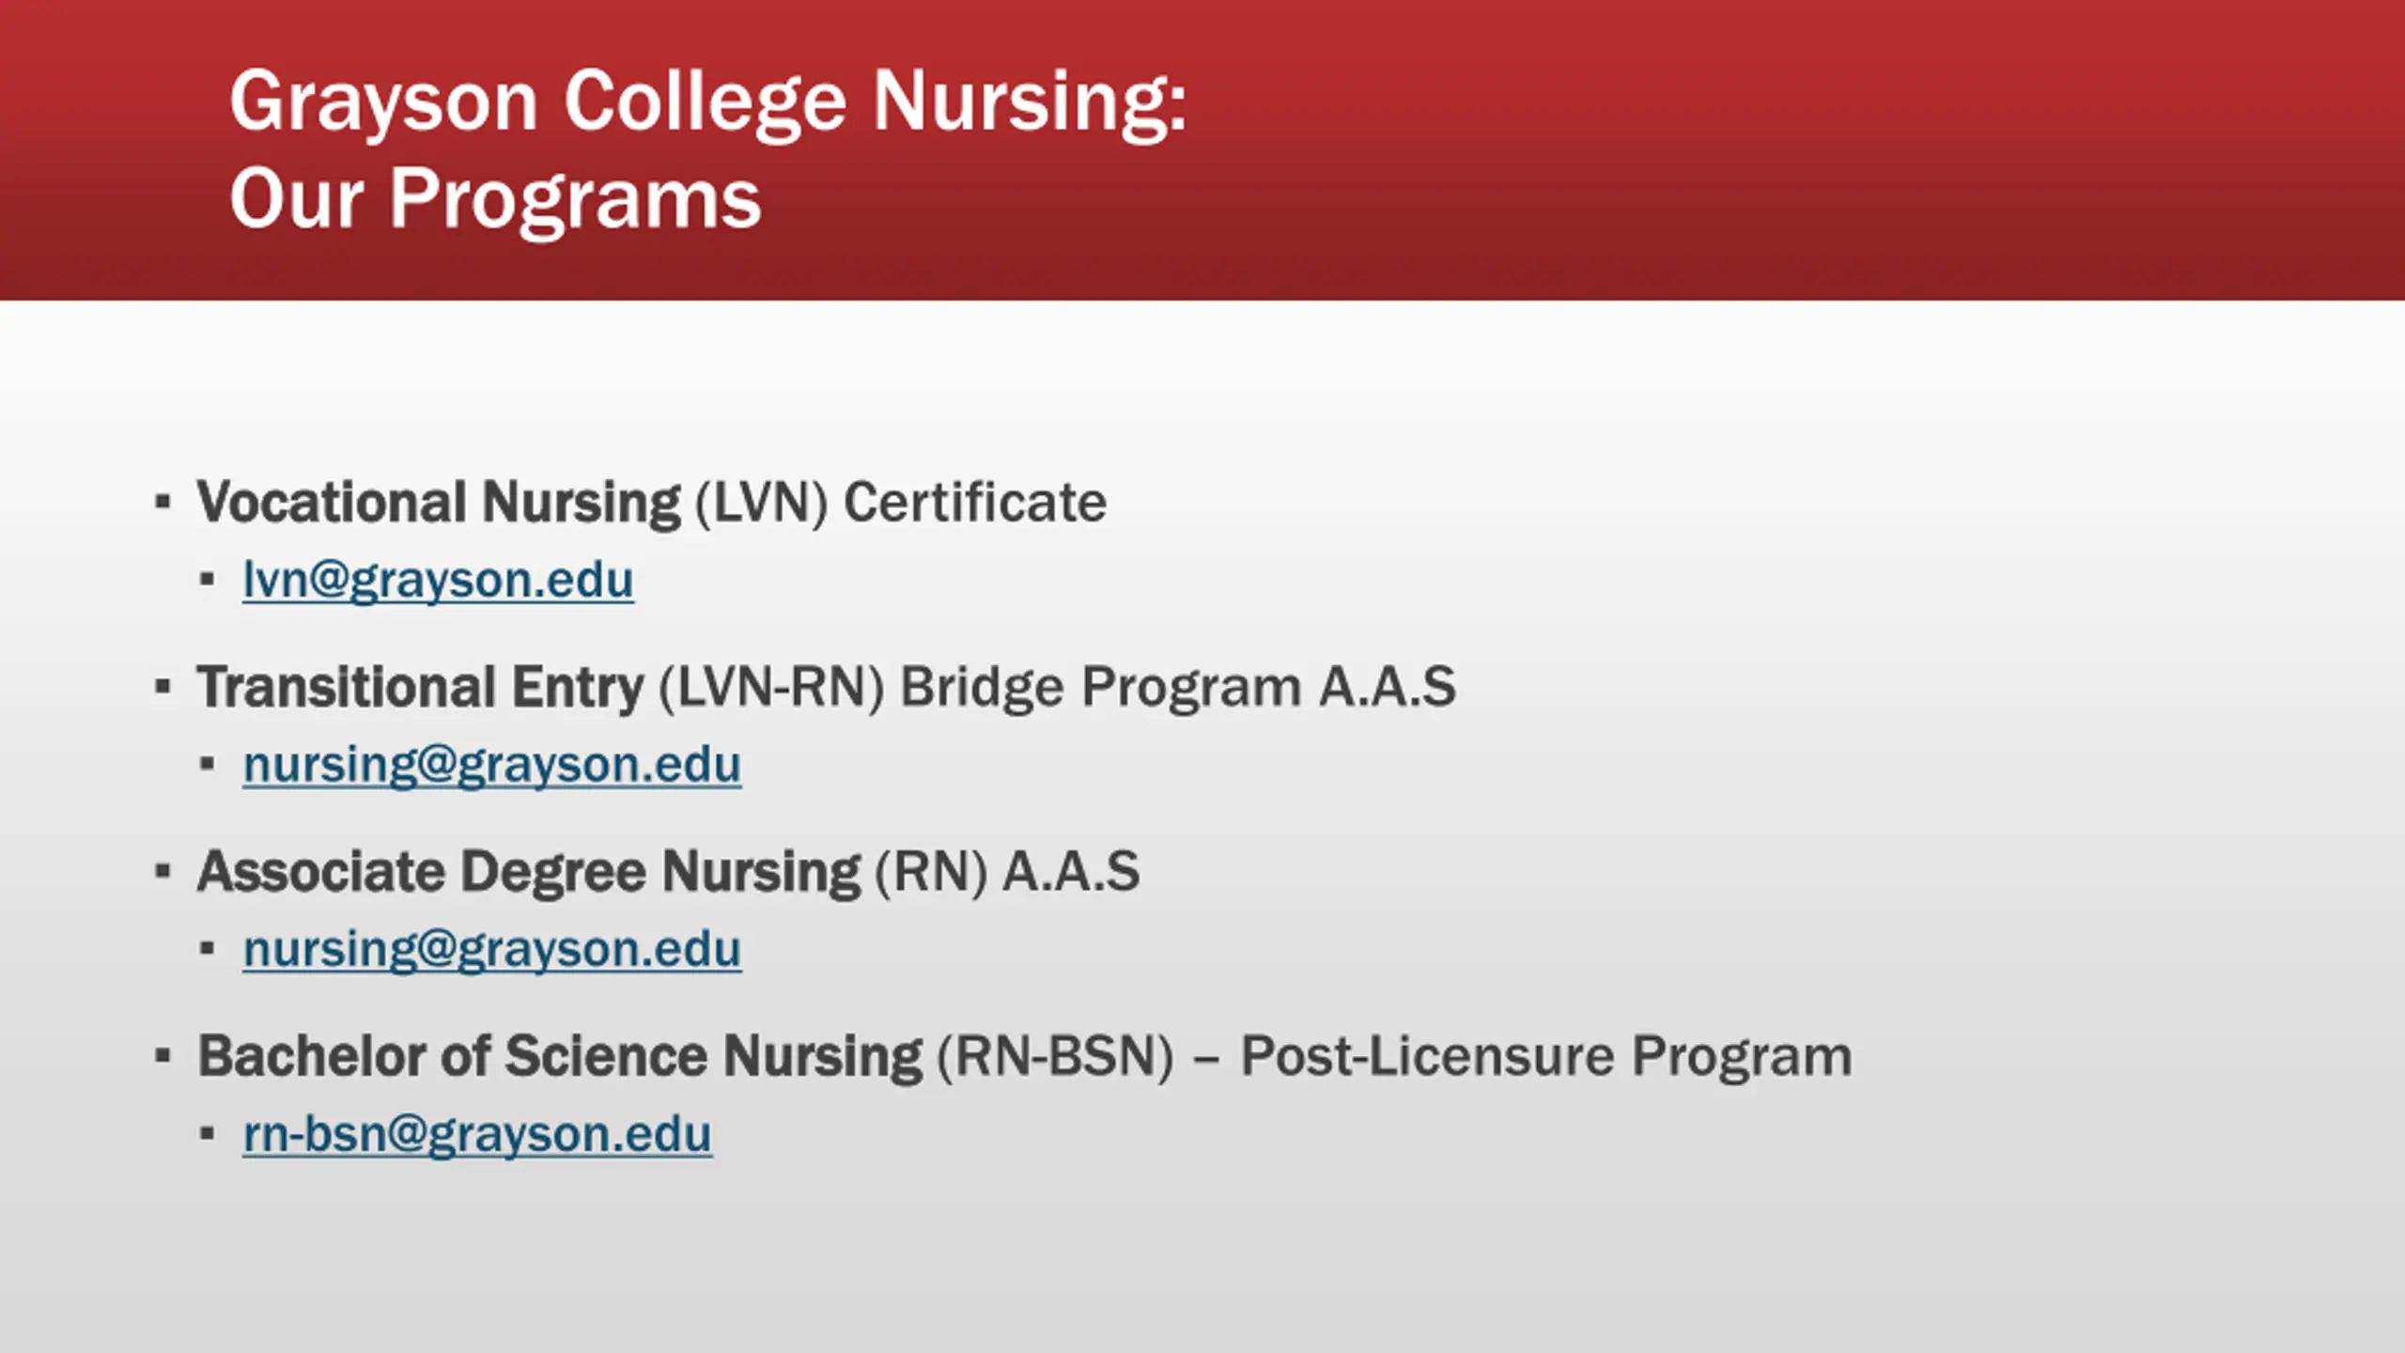Open the lvn@grayson.edu email link
The width and height of the screenshot is (2405, 1353).
point(438,579)
